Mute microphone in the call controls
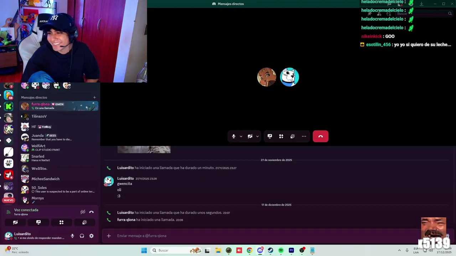 coord(234,136)
